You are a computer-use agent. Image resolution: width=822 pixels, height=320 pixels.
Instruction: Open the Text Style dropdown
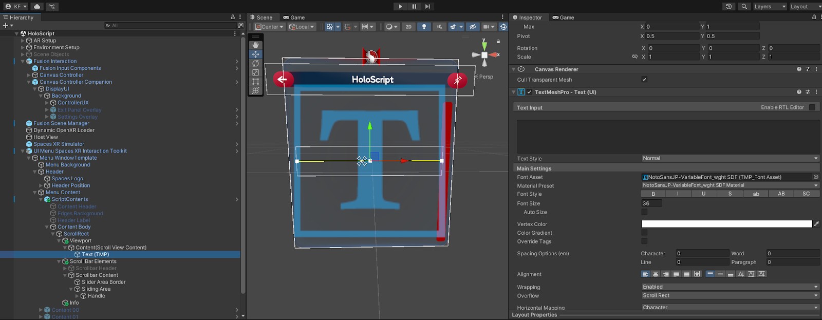coord(730,159)
